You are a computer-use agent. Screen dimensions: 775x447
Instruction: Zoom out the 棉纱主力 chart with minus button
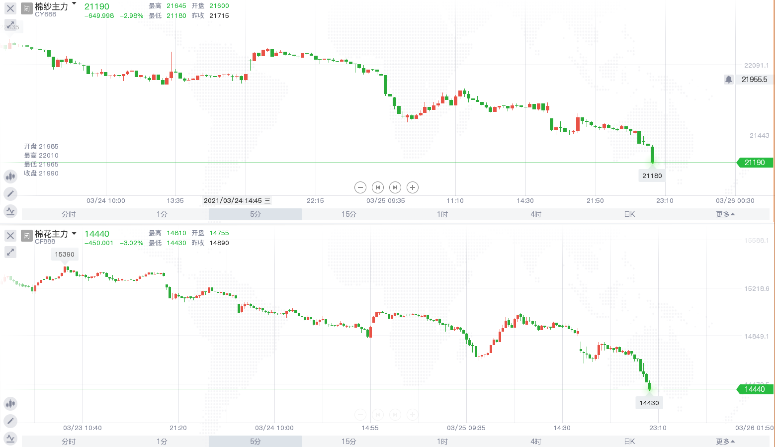pos(360,187)
